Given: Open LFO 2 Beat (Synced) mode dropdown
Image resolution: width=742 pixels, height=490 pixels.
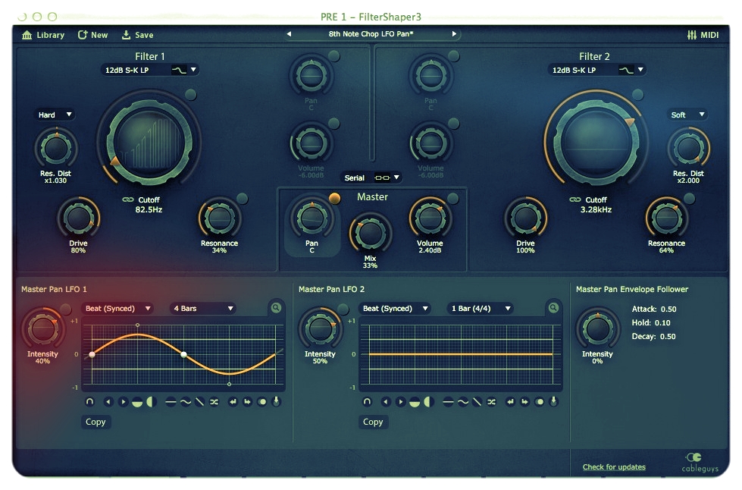Looking at the screenshot, I should pos(394,309).
